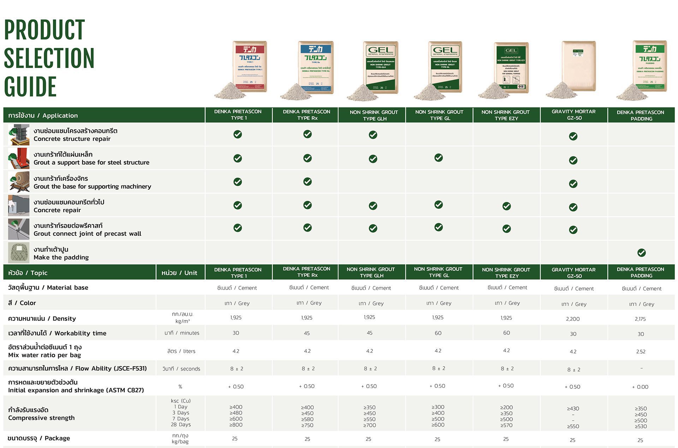This screenshot has width=678, height=448.
Task: Click the Package row label
Action: coord(39,438)
